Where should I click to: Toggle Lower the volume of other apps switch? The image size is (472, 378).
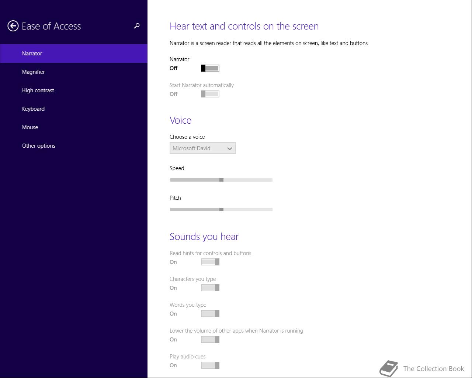[x=210, y=339]
